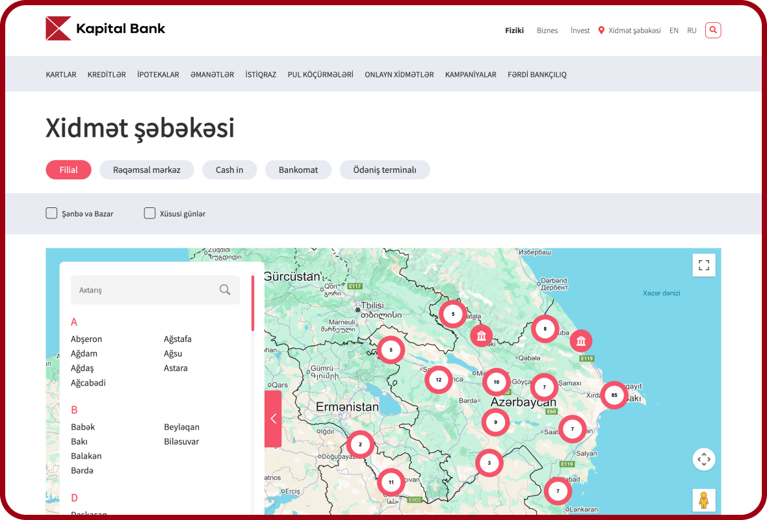Select the Filial filter pill
The height and width of the screenshot is (520, 767).
point(68,170)
